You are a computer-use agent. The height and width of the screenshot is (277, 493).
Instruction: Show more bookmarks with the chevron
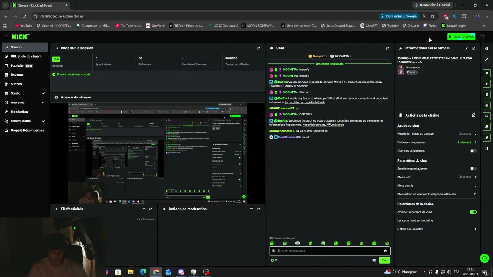pyautogui.click(x=484, y=26)
